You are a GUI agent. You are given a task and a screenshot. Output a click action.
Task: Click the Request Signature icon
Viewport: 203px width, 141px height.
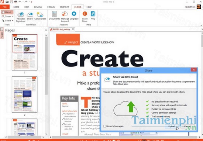coord(21,14)
